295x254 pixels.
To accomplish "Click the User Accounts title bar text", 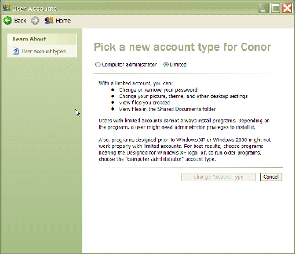I will coord(34,9).
